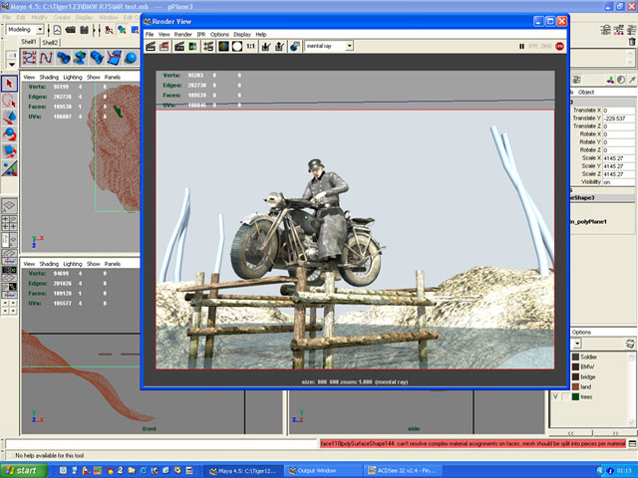Select the Show Manipulator tool in toolbox
This screenshot has height=478, width=638.
(x=9, y=168)
